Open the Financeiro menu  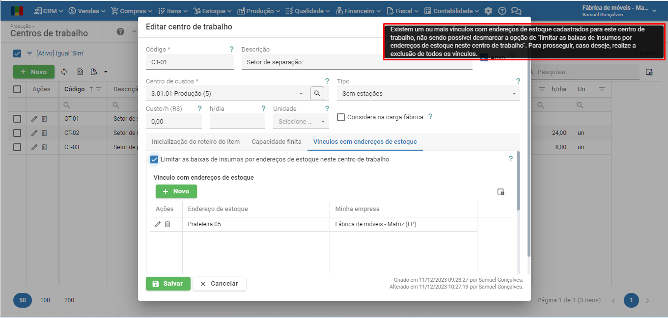[x=359, y=11]
